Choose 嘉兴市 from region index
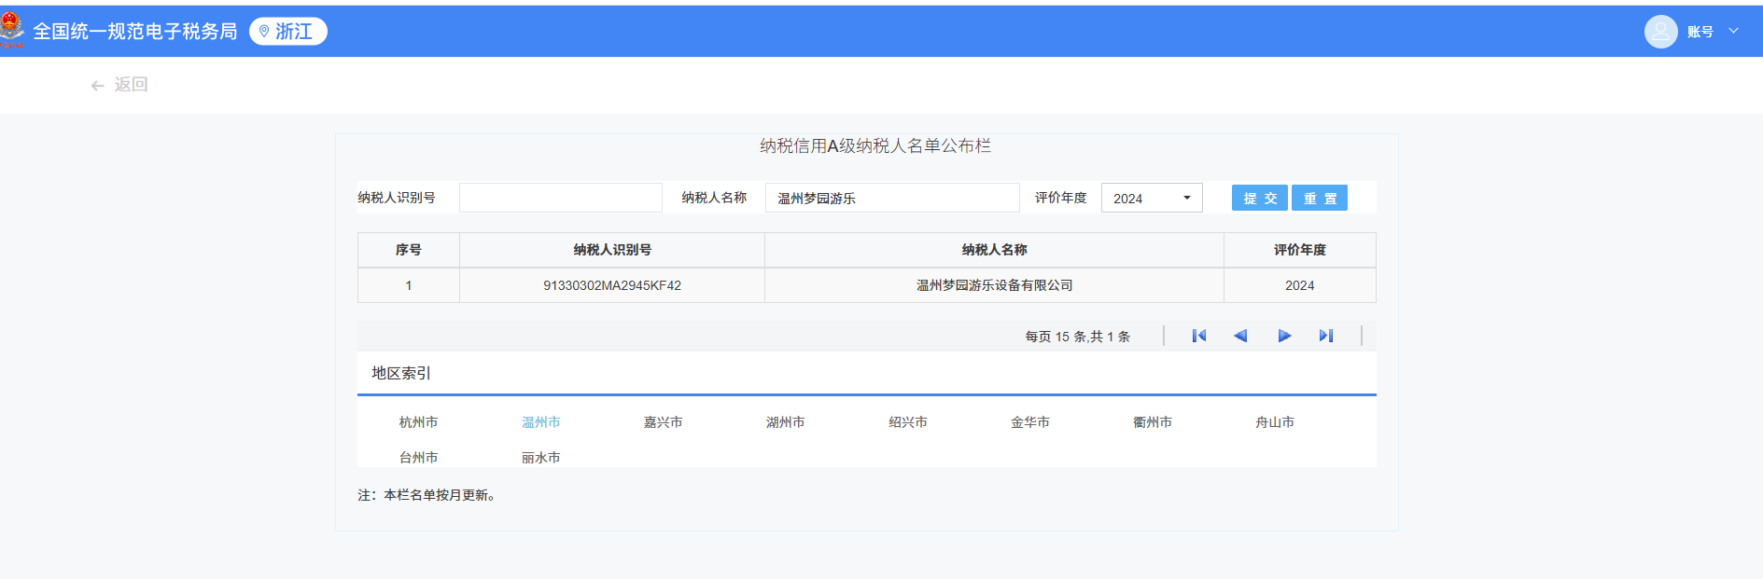 coord(663,422)
